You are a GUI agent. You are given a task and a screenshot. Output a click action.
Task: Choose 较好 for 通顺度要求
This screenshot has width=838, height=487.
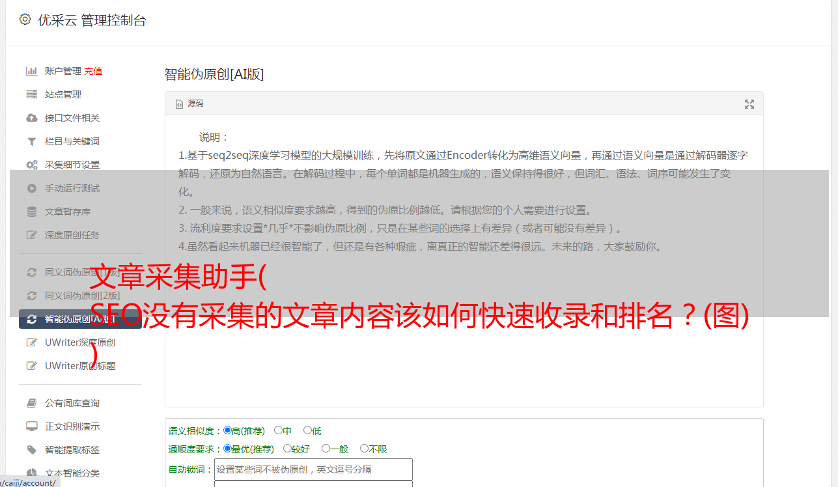coord(296,449)
